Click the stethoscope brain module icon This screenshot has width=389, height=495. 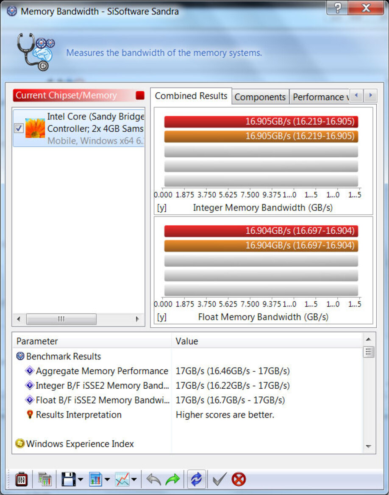pos(36,52)
